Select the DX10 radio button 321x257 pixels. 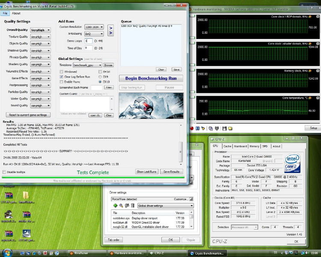(100, 82)
